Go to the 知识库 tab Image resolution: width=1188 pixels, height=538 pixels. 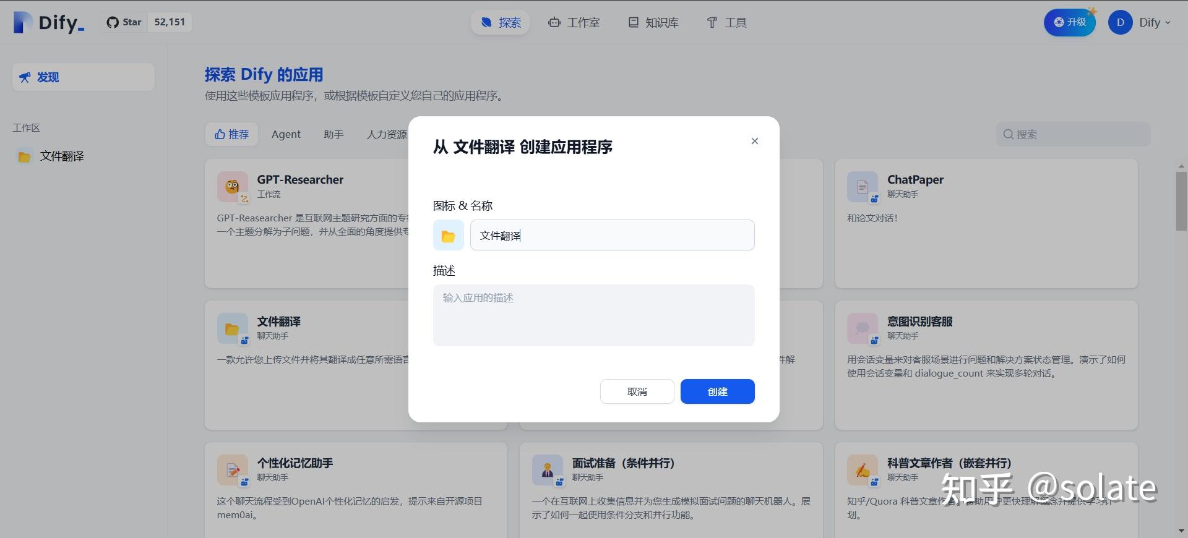[653, 22]
